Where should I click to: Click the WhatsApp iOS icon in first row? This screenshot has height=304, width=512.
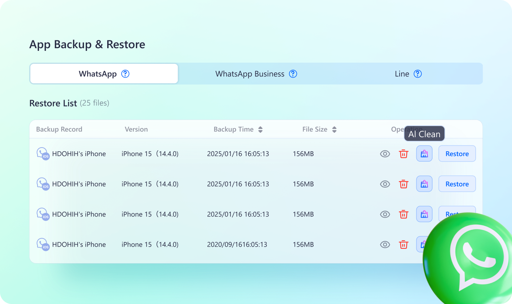tap(43, 153)
